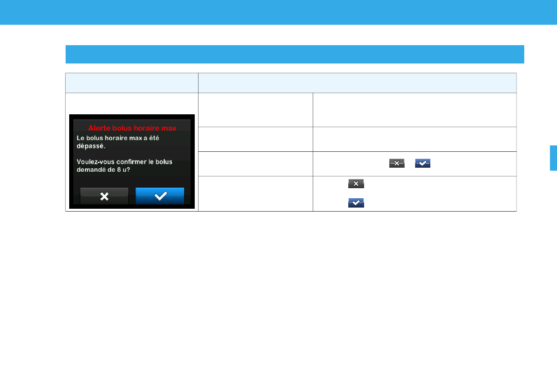Screen dimensions: 557x377
Task: Click the red 'Alerte bolus horaire max' title
Action: click(x=132, y=127)
